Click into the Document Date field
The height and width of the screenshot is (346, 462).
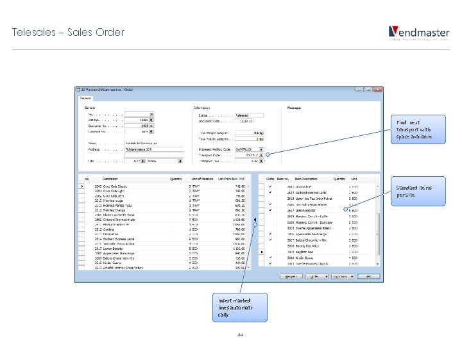(x=244, y=121)
